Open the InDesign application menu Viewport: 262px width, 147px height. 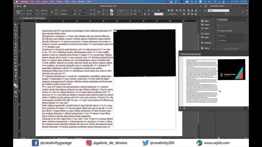24,2
